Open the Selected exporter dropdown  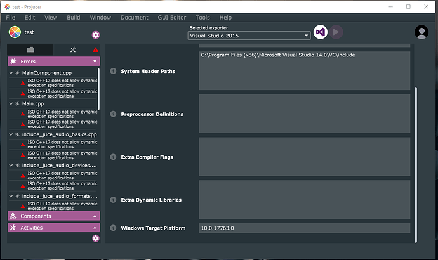(x=249, y=36)
